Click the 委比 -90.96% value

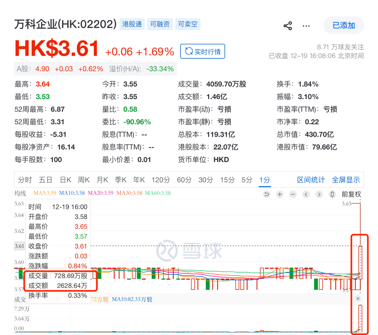point(137,122)
